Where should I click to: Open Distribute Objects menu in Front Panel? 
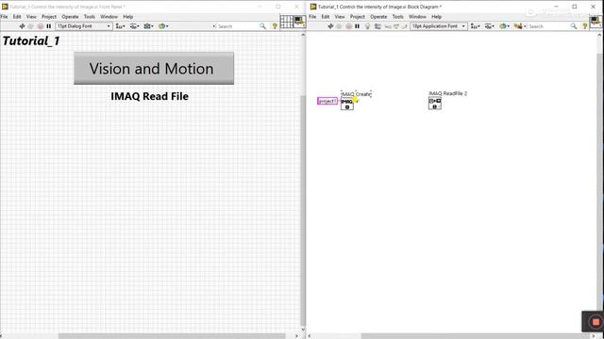(x=134, y=26)
